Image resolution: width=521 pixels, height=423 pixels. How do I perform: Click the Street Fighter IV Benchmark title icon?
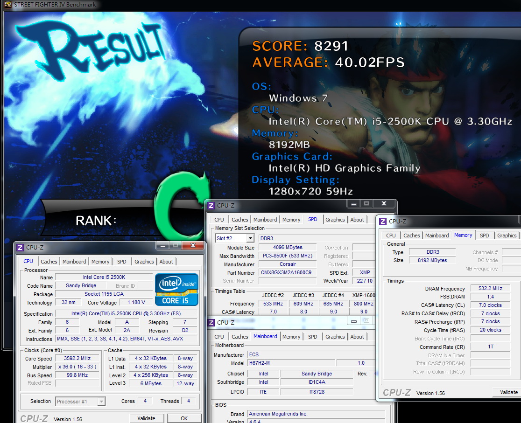point(8,5)
